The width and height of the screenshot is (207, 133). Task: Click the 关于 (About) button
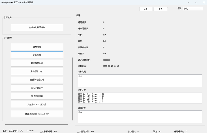(x=146, y=9)
